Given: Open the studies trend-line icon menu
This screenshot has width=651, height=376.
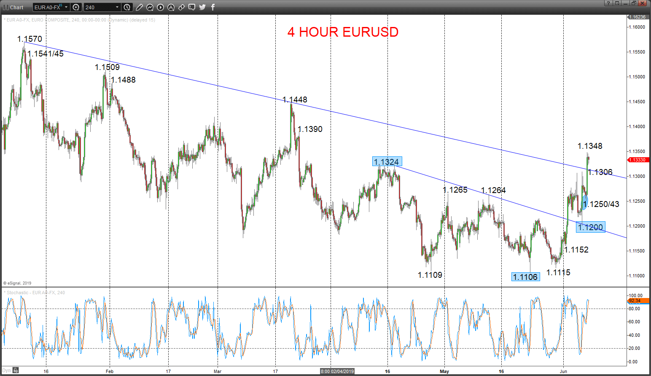Looking at the screenshot, I should click(150, 7).
